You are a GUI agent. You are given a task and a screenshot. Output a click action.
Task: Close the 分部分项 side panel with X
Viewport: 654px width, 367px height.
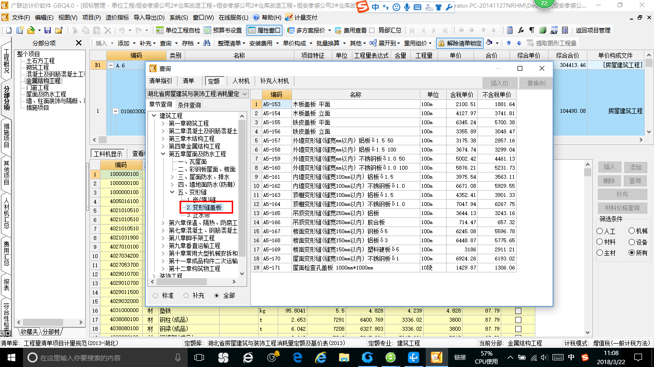(x=79, y=43)
